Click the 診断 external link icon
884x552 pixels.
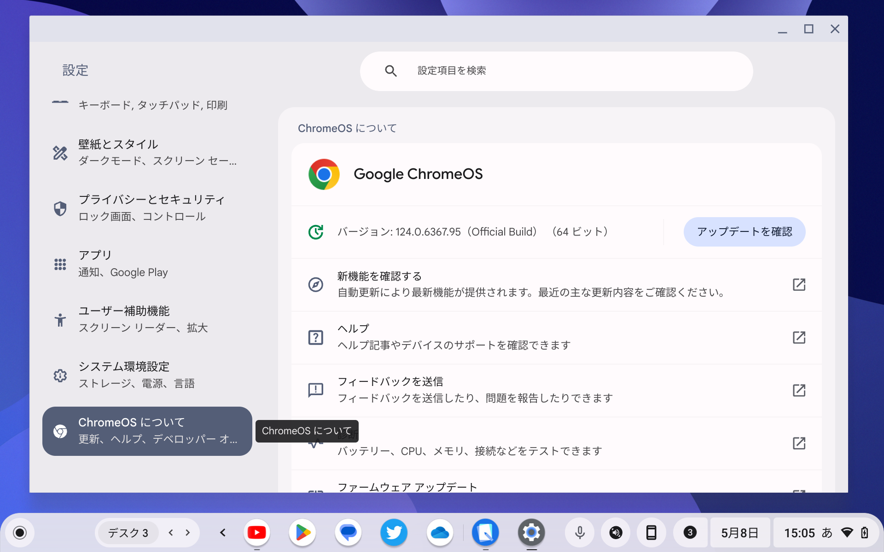pyautogui.click(x=799, y=443)
